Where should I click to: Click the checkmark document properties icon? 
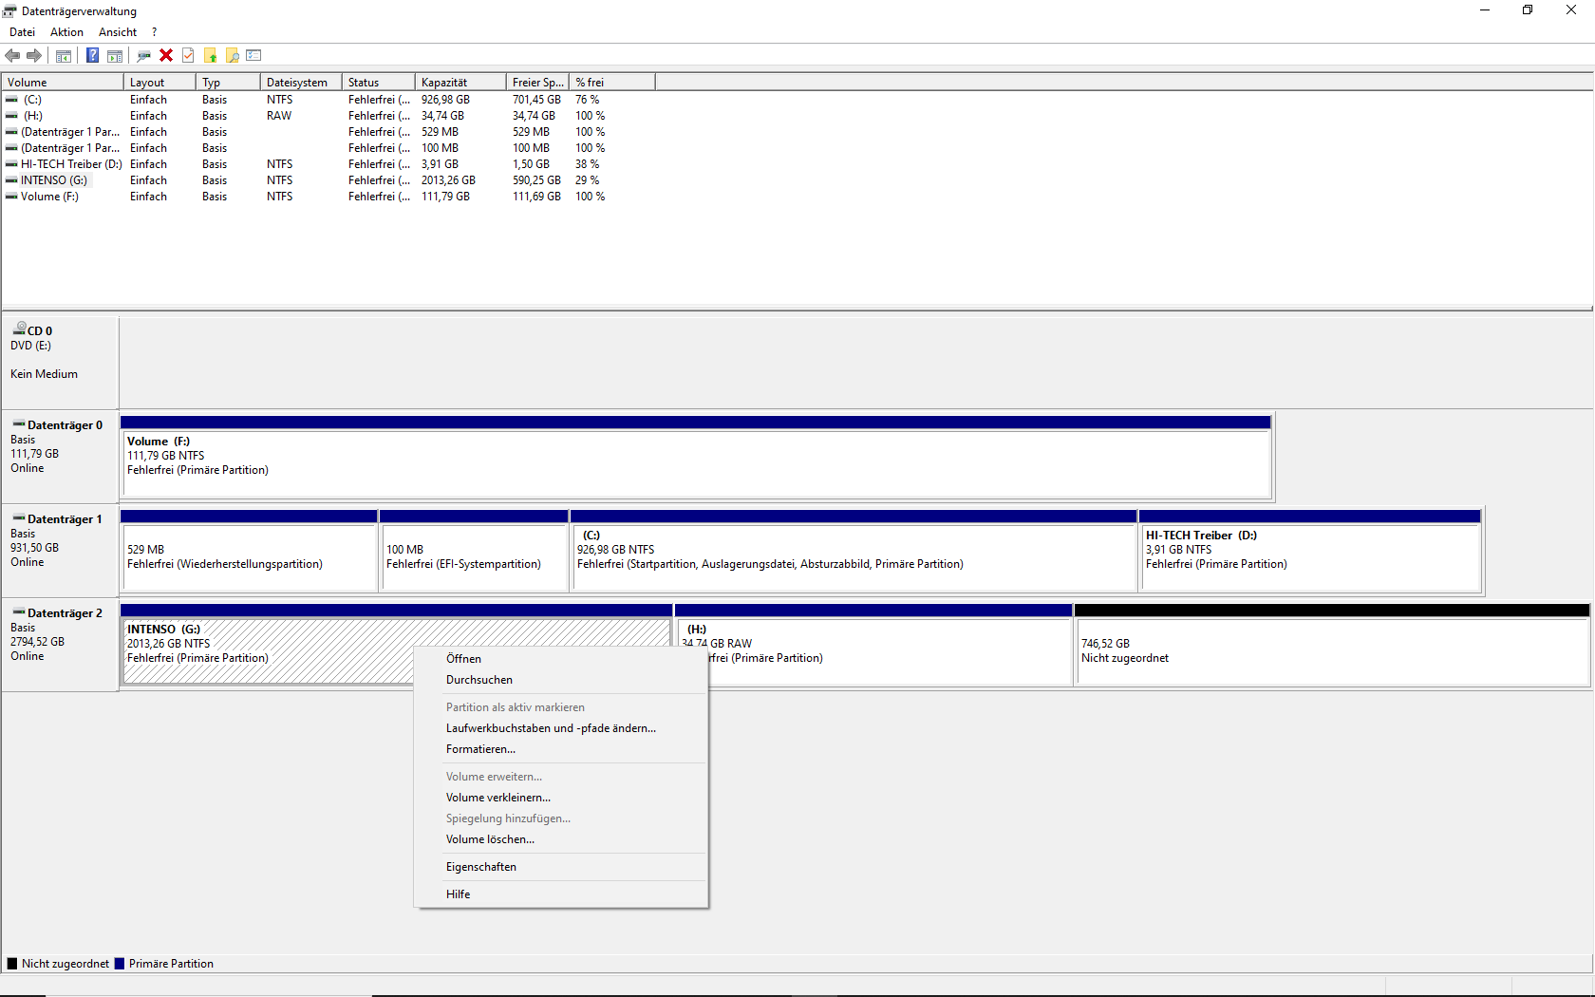point(188,55)
